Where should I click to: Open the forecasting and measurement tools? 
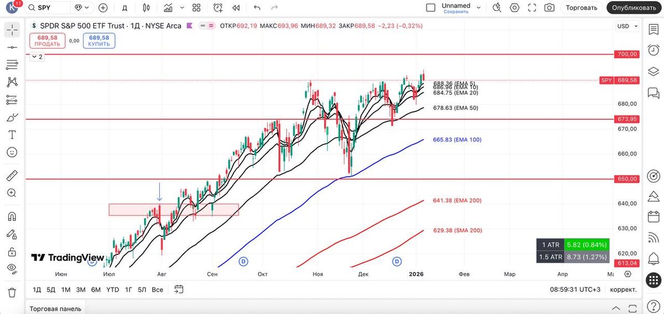coord(12,100)
